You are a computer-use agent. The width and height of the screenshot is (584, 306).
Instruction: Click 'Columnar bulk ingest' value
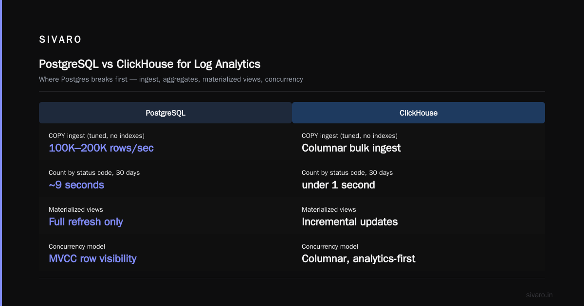click(x=351, y=148)
